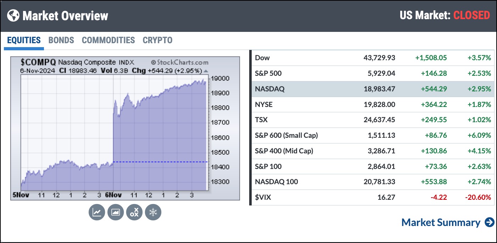Click the TSX percent +1.02%
This screenshot has width=497, height=243.
point(479,120)
